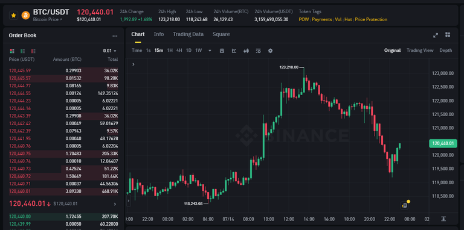Click the sell order row priced 120,440.01
464x230 pixels.
coord(63,191)
